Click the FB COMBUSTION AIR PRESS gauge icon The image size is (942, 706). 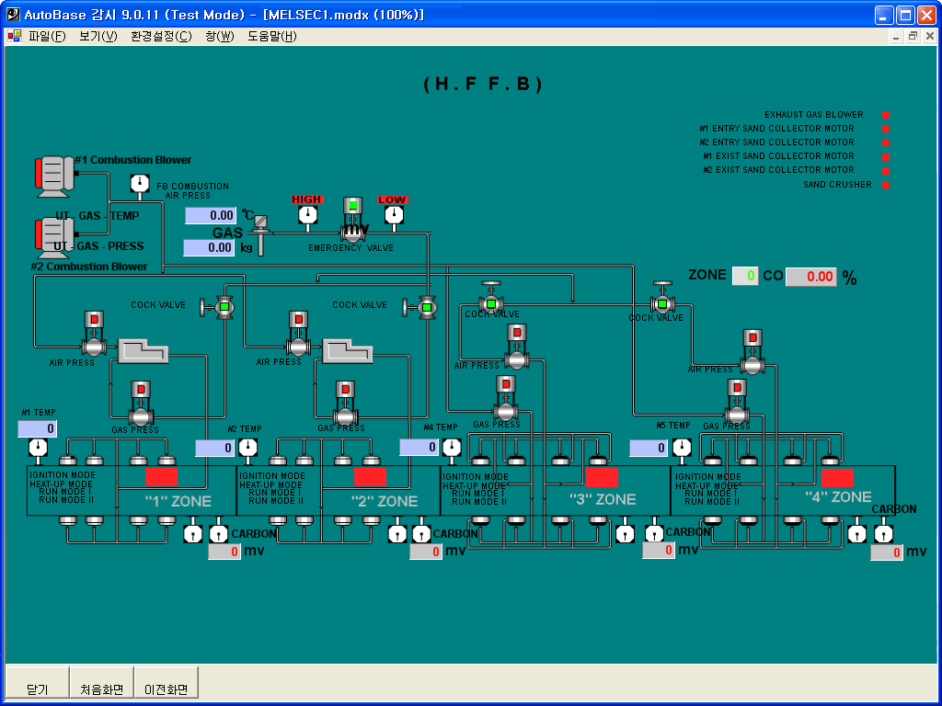(139, 184)
